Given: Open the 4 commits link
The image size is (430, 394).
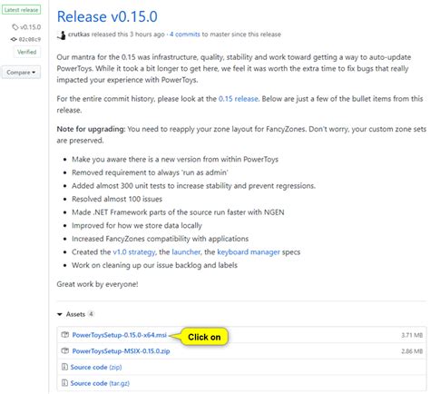Looking at the screenshot, I should point(185,34).
